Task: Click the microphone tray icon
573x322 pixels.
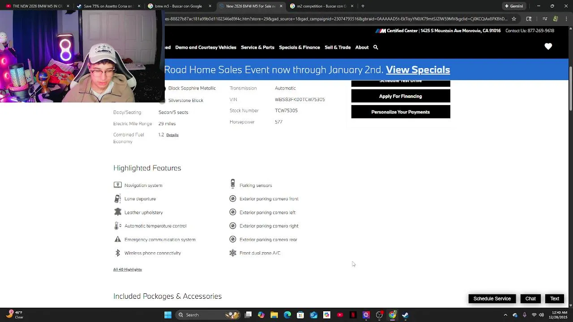Action: tap(524, 315)
